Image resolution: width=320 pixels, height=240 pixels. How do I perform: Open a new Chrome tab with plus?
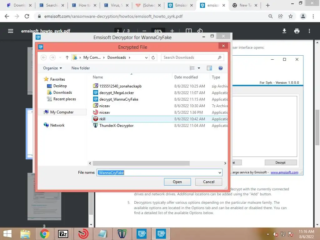pos(268,6)
